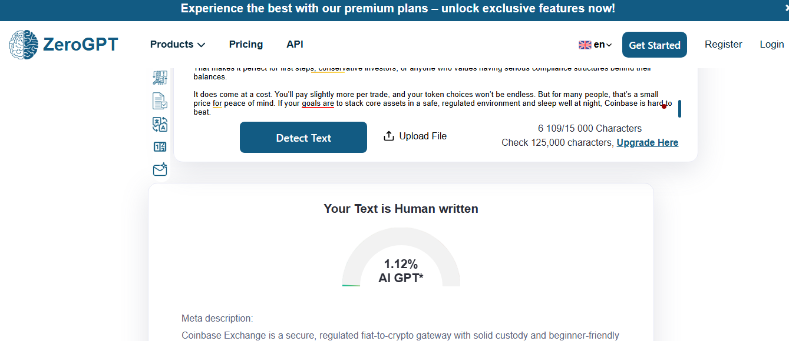The width and height of the screenshot is (789, 341).
Task: Click the Login link
Action: pos(771,45)
